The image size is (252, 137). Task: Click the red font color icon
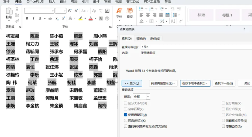91,19
